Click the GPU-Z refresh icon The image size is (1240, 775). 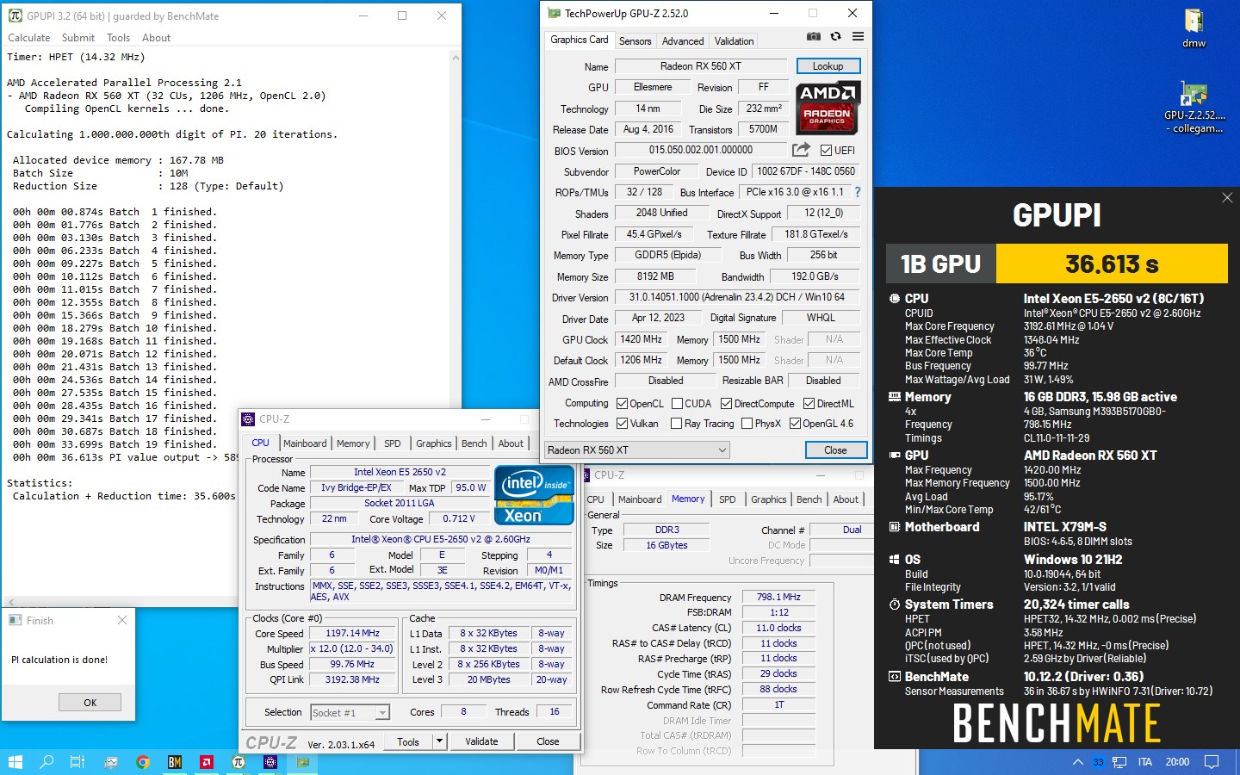(835, 37)
